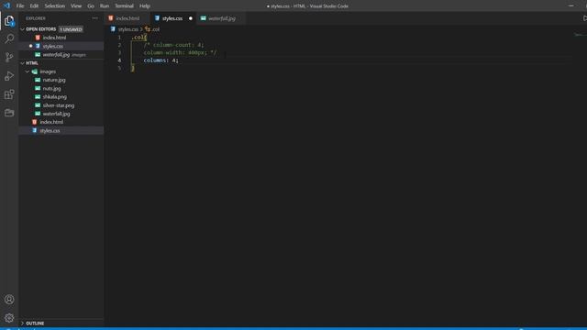Screen dimensions: 587x330
Task: Select index.html under Open Editors
Action: click(54, 38)
